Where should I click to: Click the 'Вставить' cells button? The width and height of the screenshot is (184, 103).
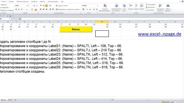(131, 7)
